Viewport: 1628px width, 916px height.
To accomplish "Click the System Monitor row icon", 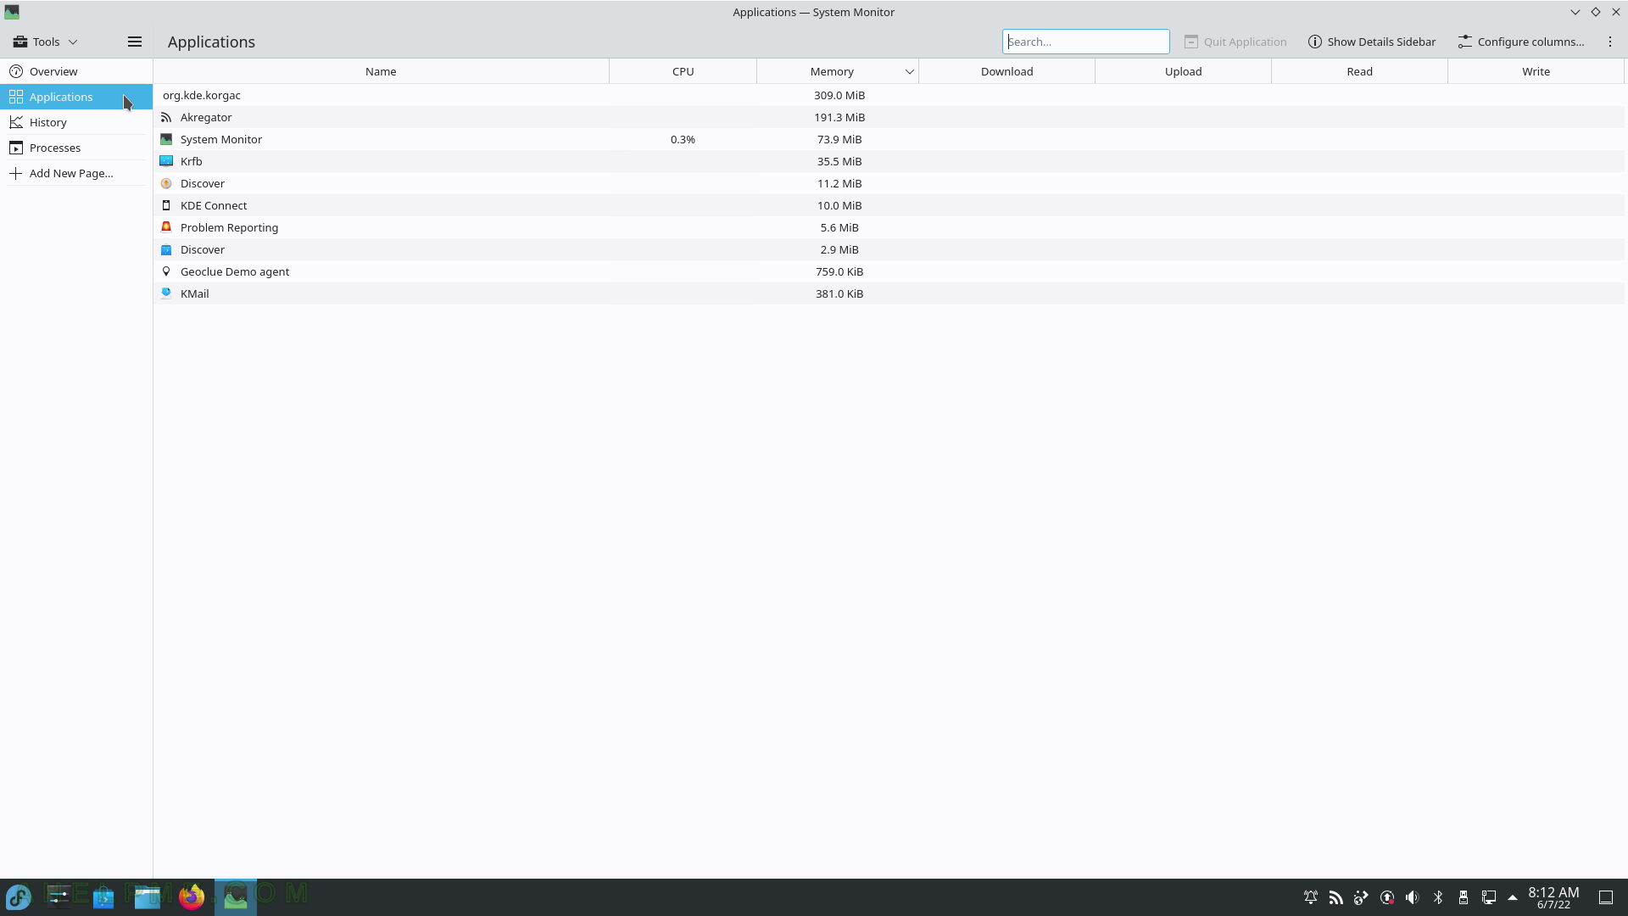I will [x=166, y=139].
